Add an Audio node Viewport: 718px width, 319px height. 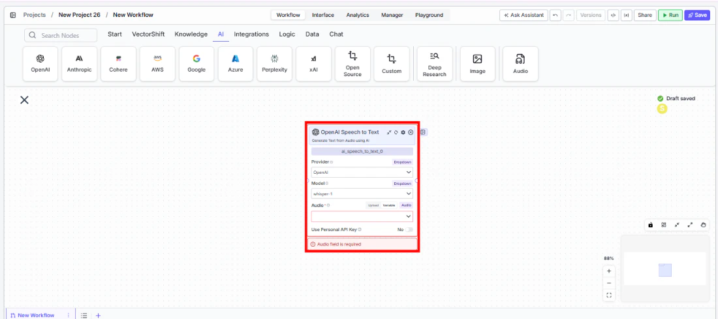click(520, 64)
